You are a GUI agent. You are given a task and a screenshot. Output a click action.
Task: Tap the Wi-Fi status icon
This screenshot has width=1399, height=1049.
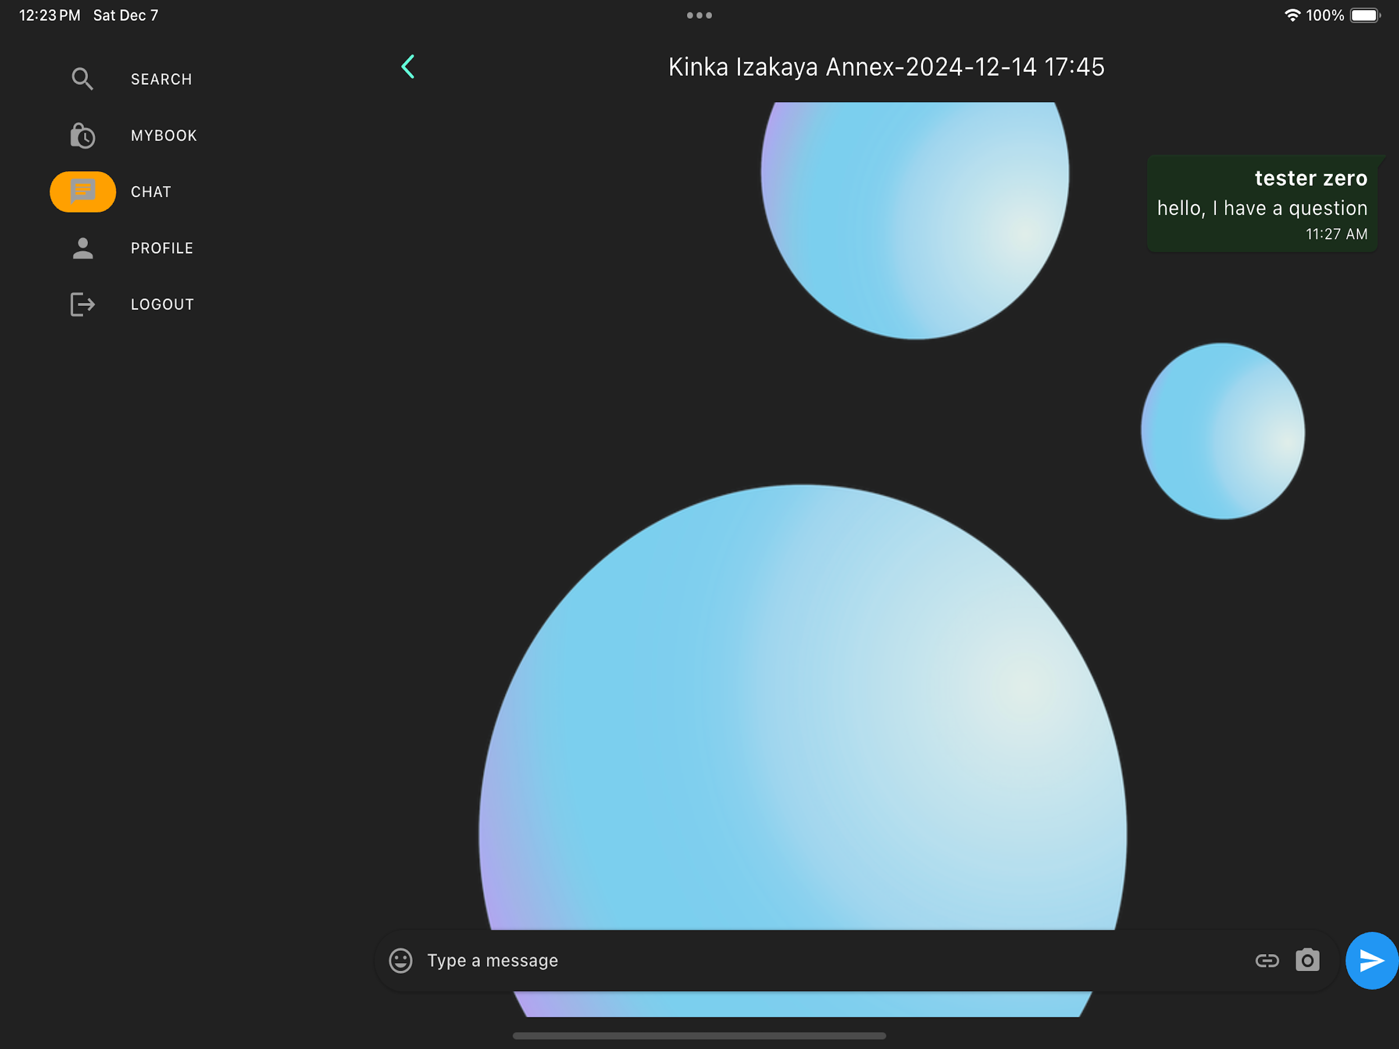point(1292,15)
